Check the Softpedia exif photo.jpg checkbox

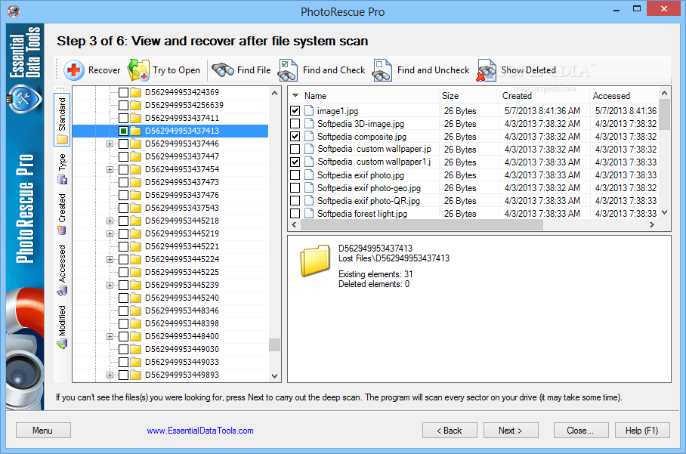coord(295,175)
